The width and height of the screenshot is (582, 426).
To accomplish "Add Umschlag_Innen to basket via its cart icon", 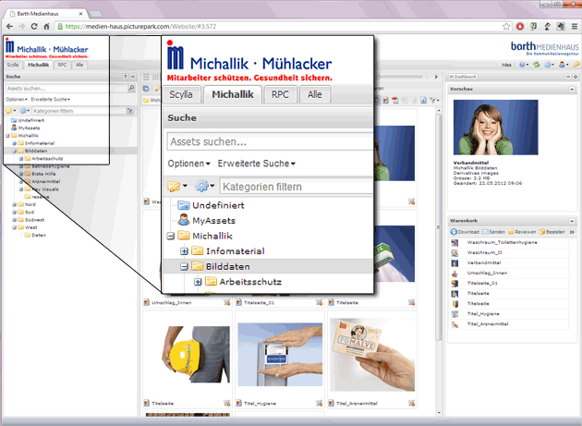I will 226,302.
